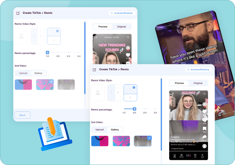Viewport: 235px width, 165px height.
Task: Switch to the Preview tab in back window
Action: [103, 27]
